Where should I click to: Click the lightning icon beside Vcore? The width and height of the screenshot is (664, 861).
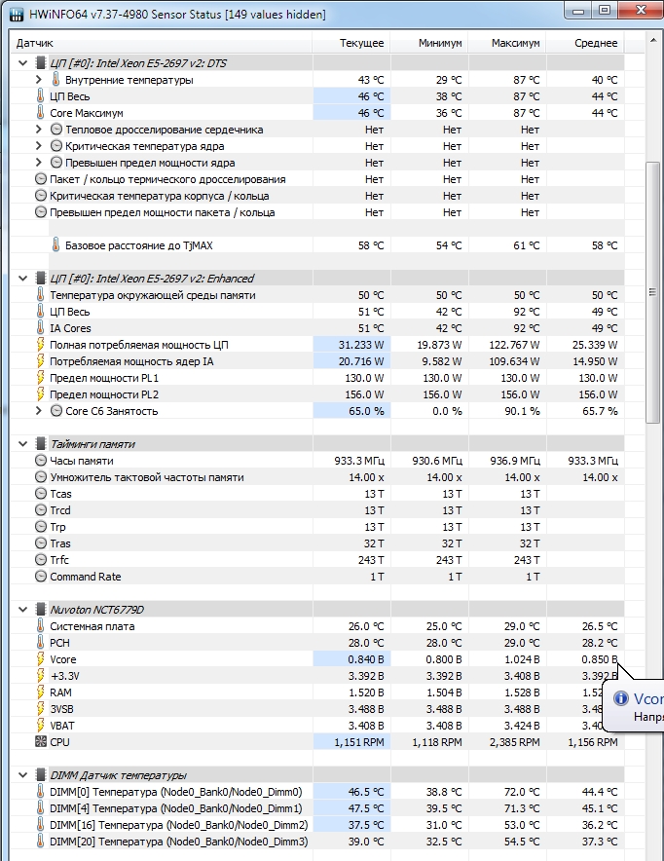tap(41, 659)
